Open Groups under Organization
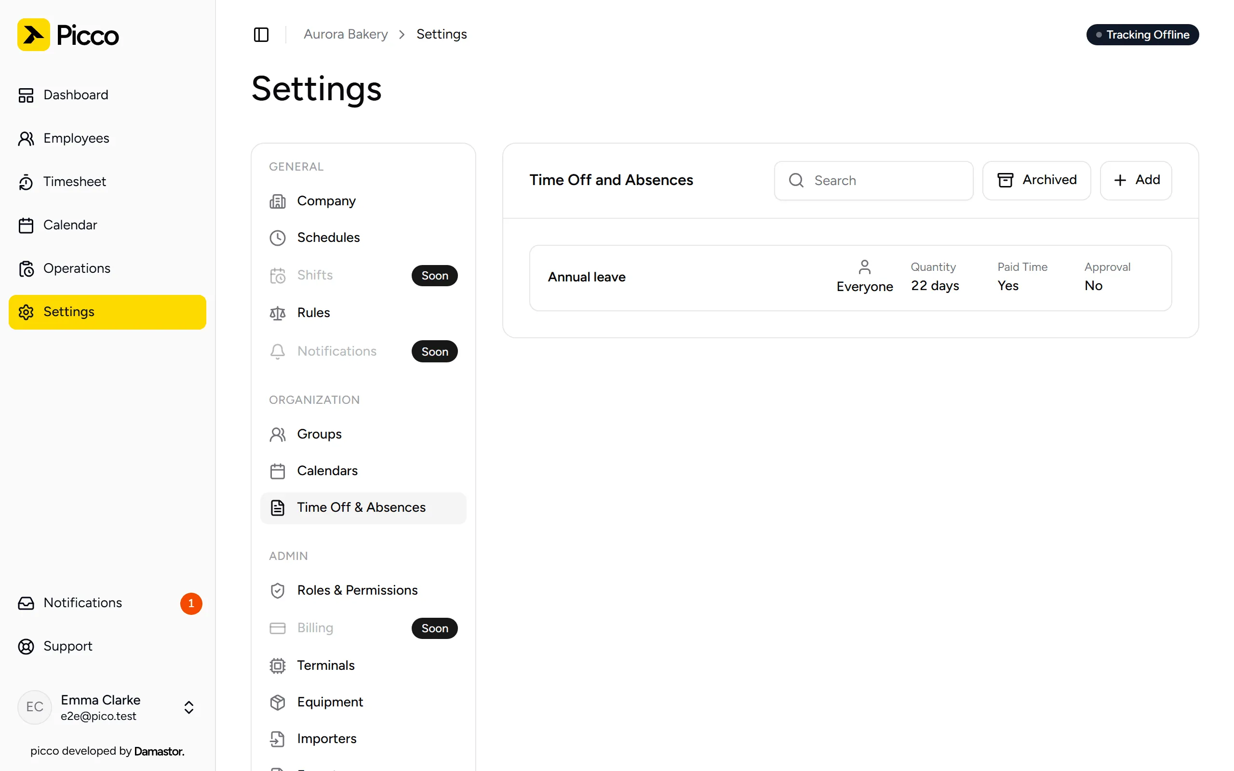Viewport: 1234px width, 771px height. pos(363,434)
